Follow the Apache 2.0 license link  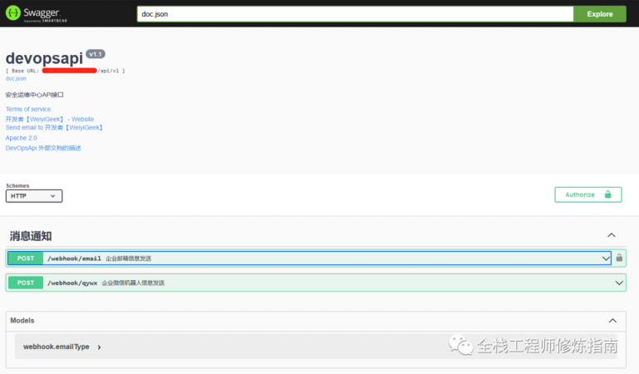(22, 138)
